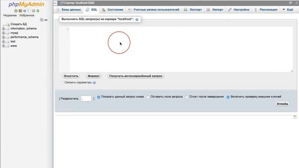The image size is (299, 168).
Task: Click database icon next to www
Action: tap(8, 46)
